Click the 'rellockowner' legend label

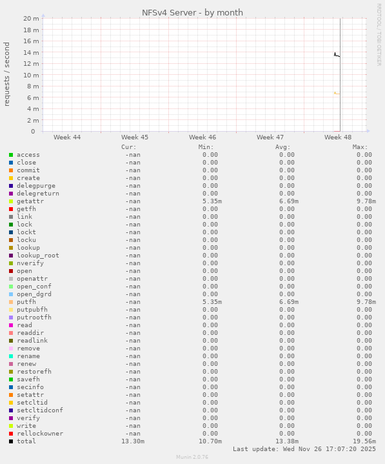(x=40, y=434)
